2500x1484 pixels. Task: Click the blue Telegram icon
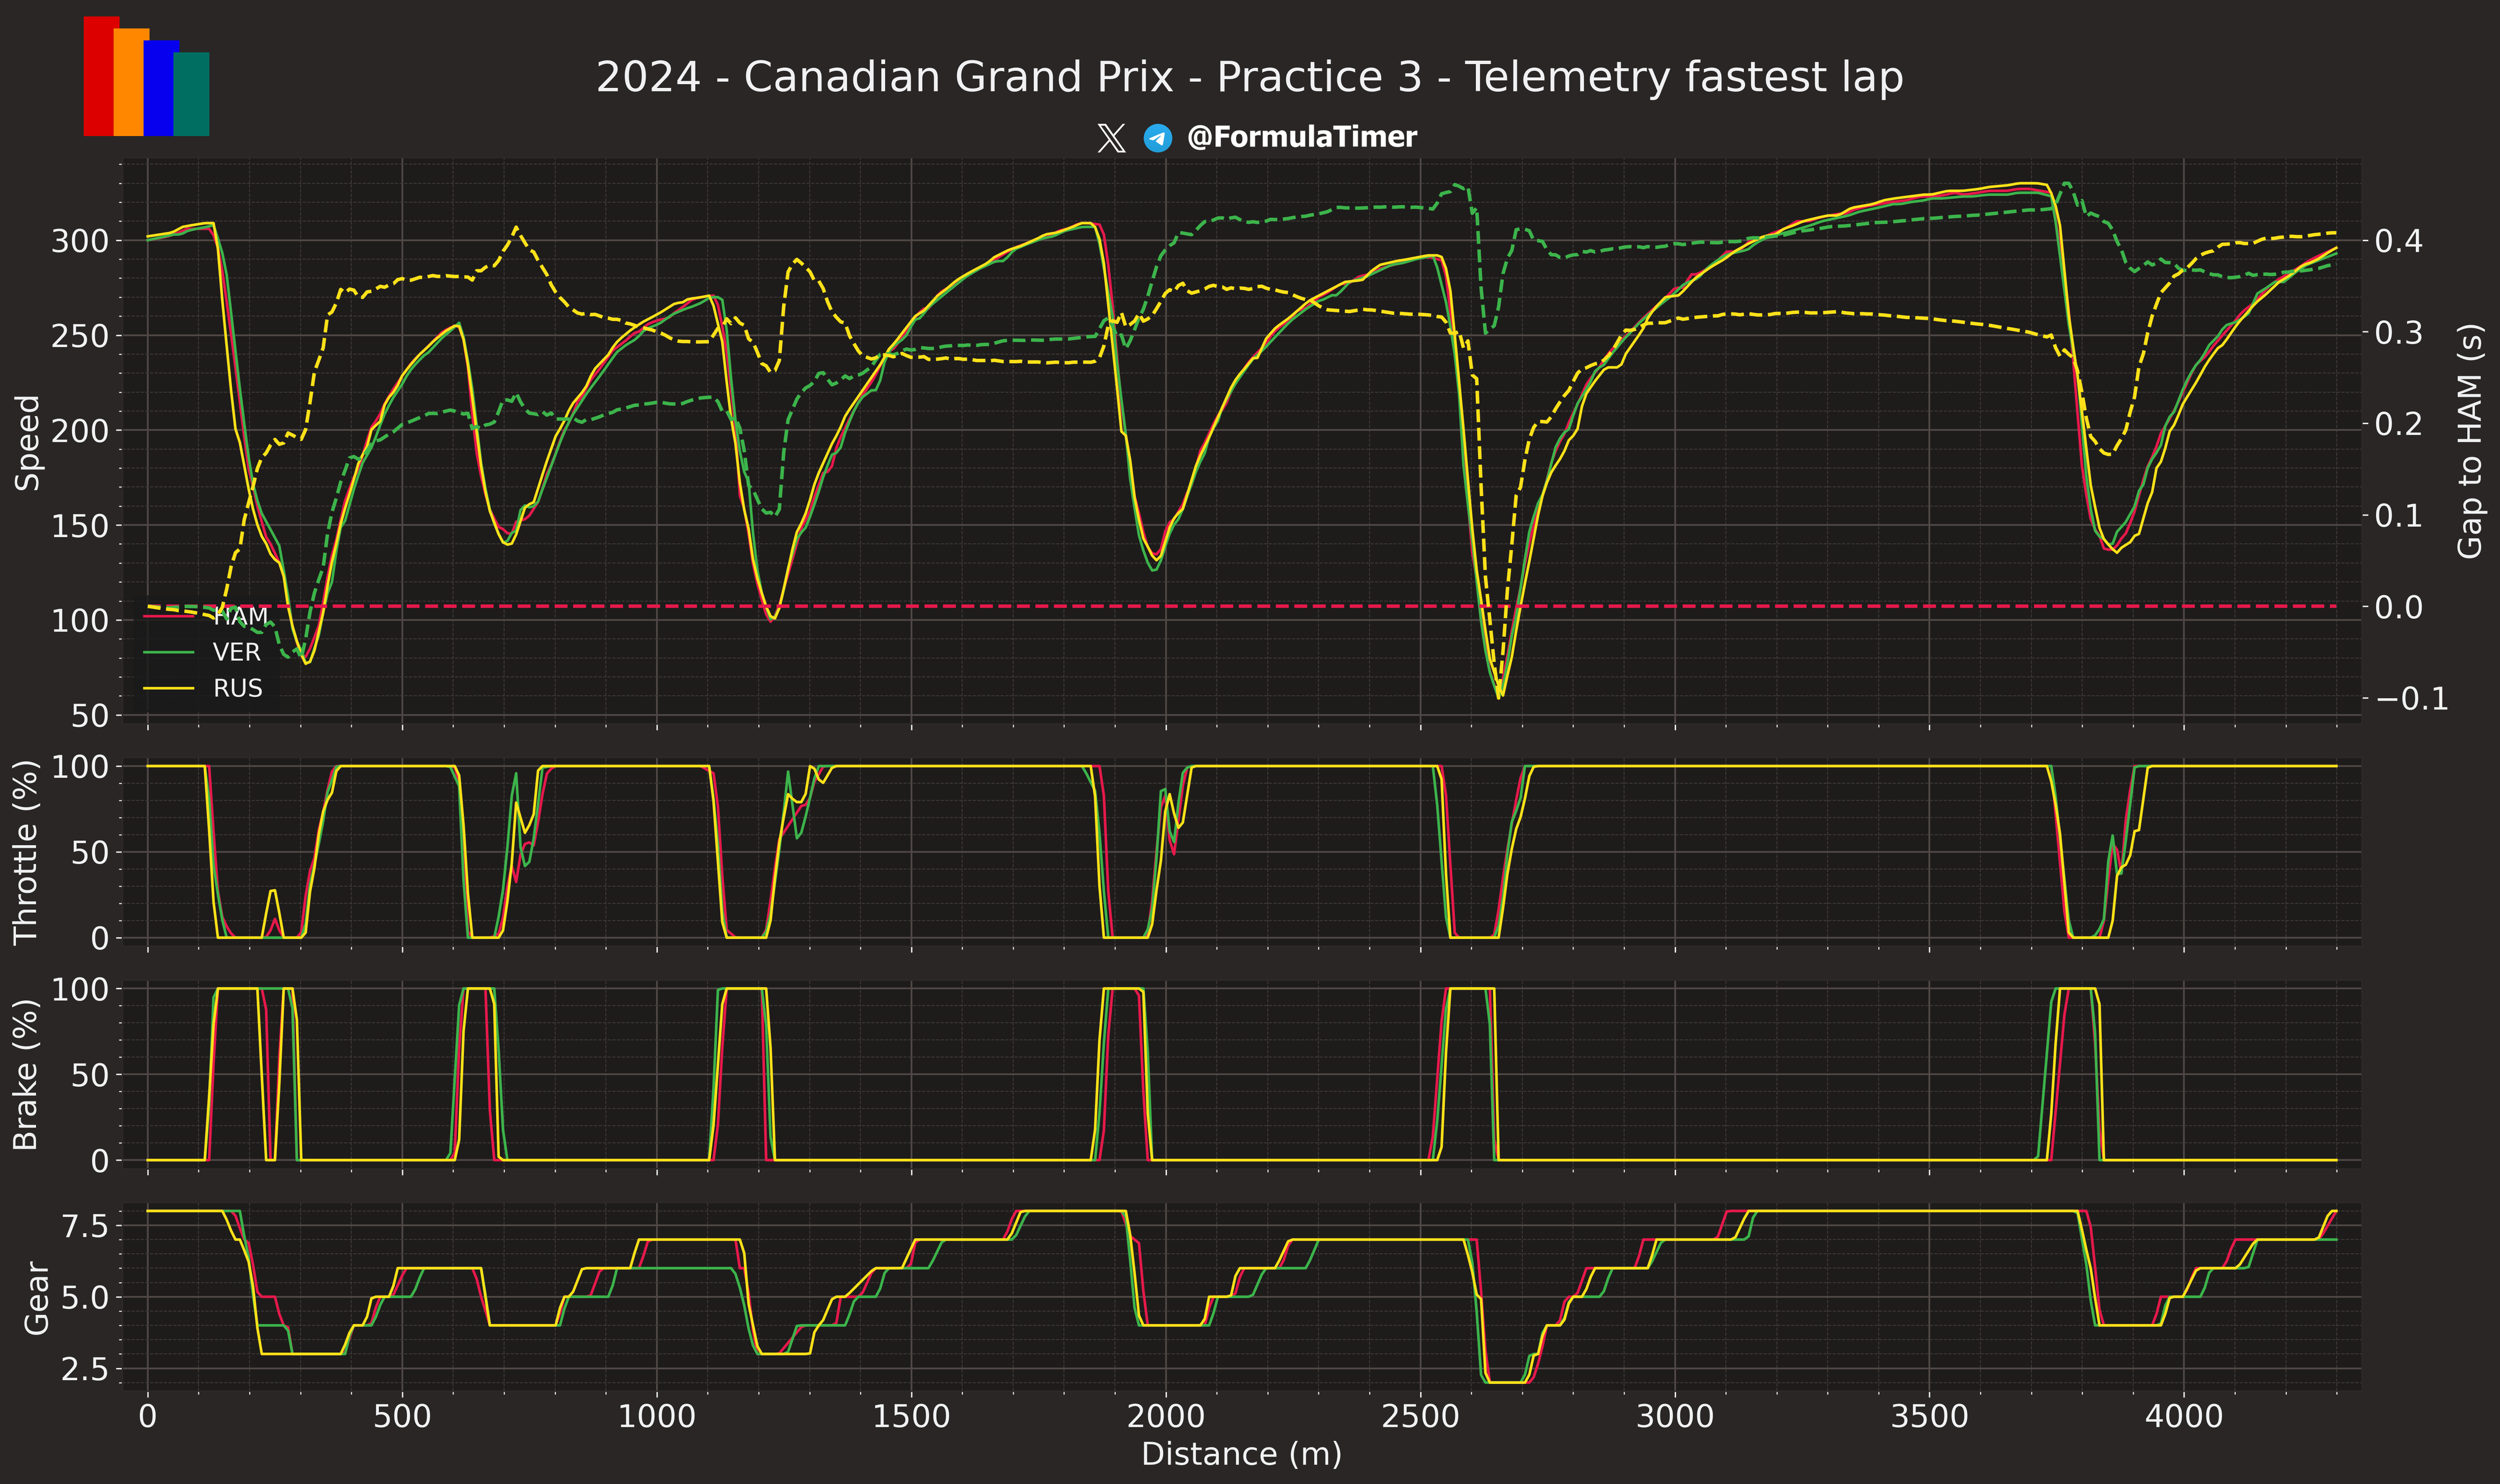1158,138
